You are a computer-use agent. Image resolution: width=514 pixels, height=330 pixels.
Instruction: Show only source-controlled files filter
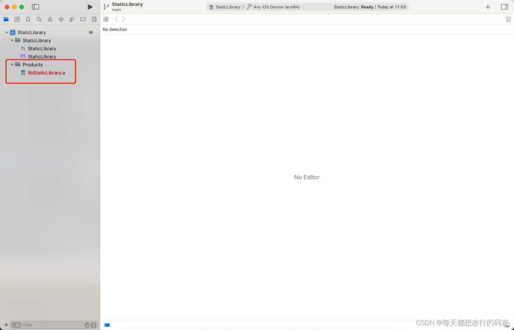point(93,325)
